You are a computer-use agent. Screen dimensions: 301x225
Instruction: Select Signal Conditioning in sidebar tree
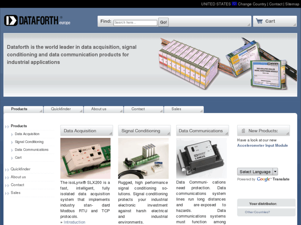point(29,142)
